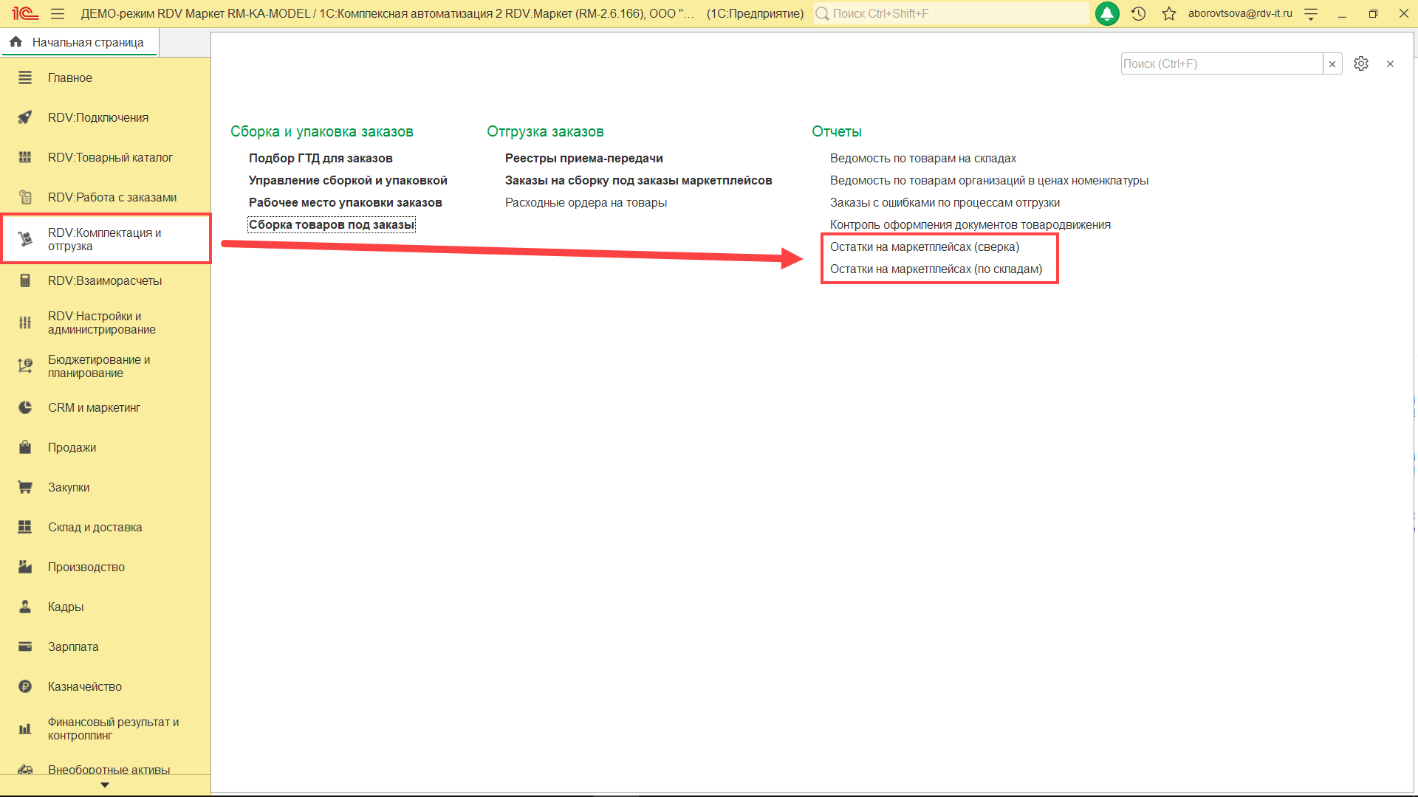Viewport: 1418px width, 797px height.
Task: Open the sections hamburger menu icon
Action: pyautogui.click(x=58, y=13)
